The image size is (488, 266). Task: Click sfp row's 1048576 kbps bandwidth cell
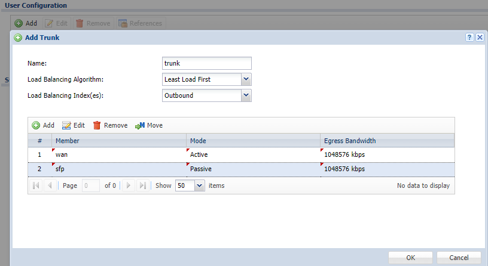point(387,169)
